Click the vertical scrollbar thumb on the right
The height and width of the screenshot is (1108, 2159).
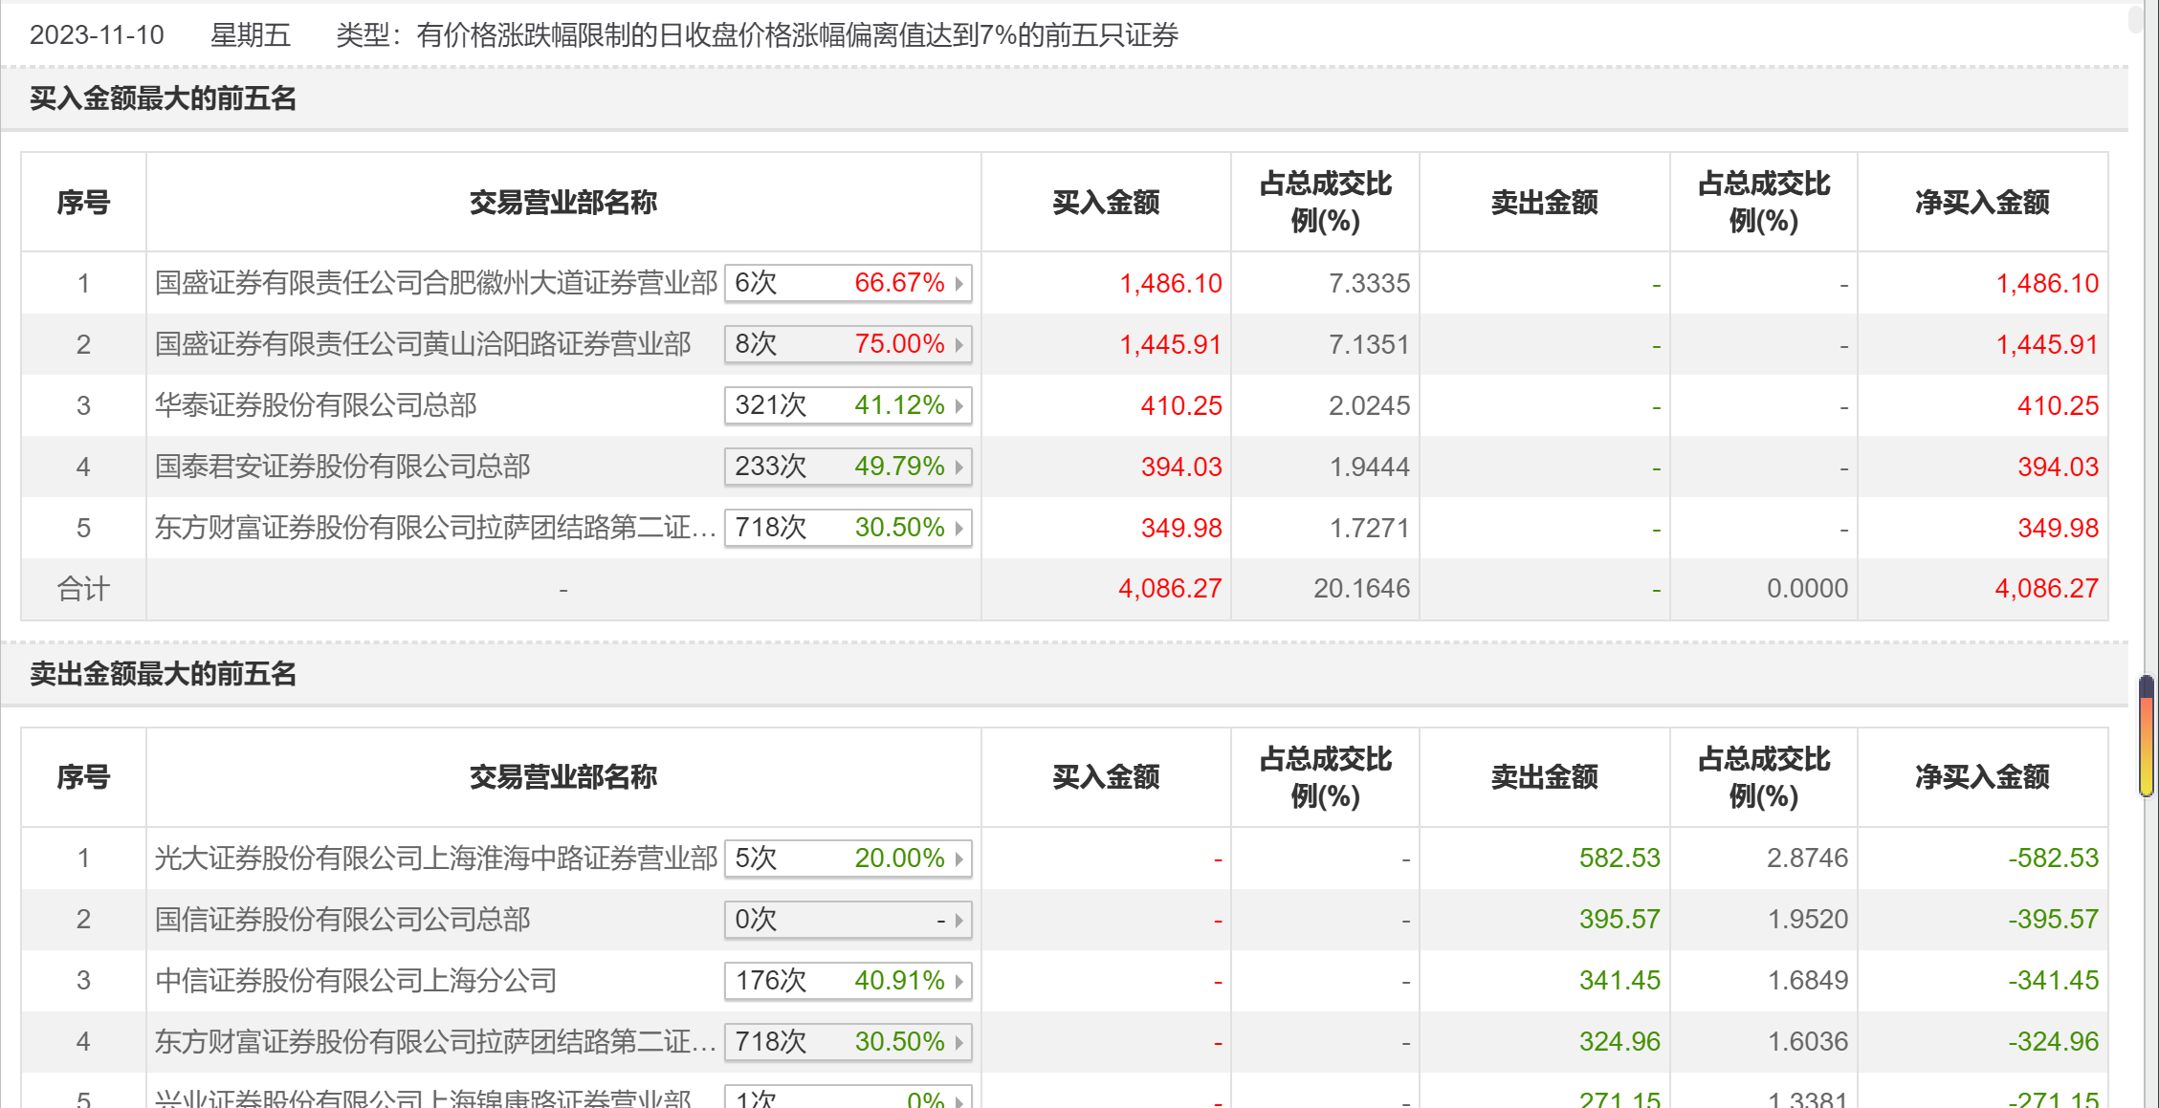(2147, 736)
